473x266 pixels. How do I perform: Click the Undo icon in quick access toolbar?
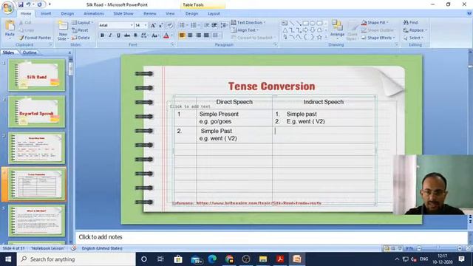29,4
